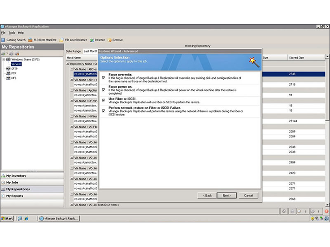
Task: Click the grayed cart status bar icon
Action: (292, 211)
